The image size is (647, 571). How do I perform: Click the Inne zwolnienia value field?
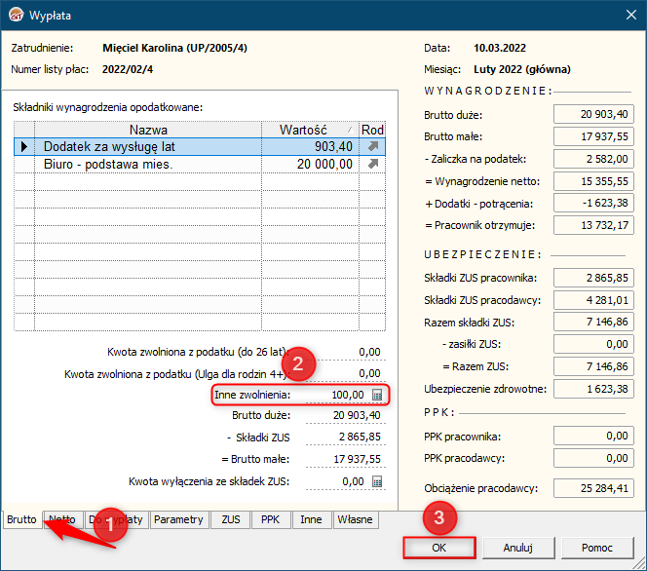pyautogui.click(x=336, y=395)
